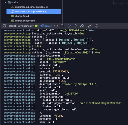
Task: Click default_payment_method 'pm_1PlZrfEswWtSHegI2PMYkIDJ' value
Action: coord(100,103)
